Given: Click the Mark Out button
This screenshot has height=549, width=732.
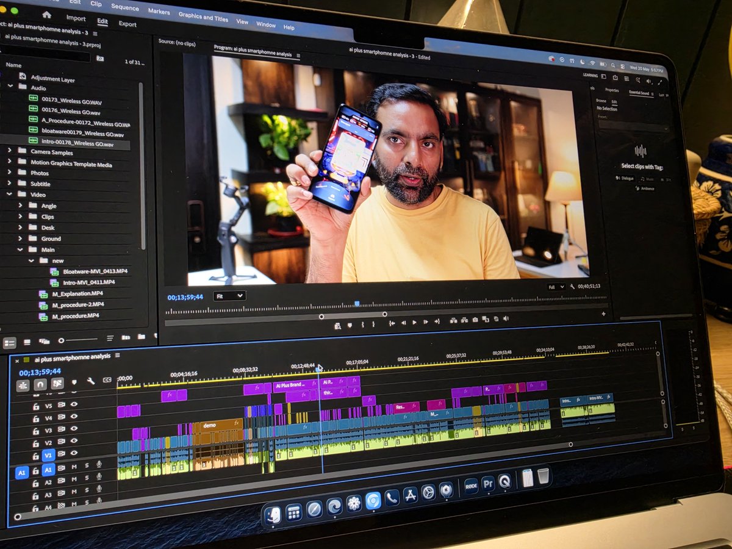Looking at the screenshot, I should click(x=372, y=324).
